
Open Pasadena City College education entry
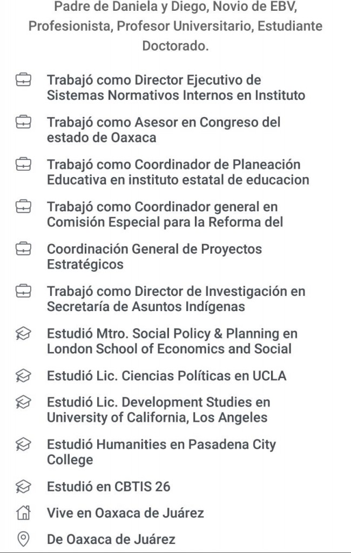tap(161, 452)
